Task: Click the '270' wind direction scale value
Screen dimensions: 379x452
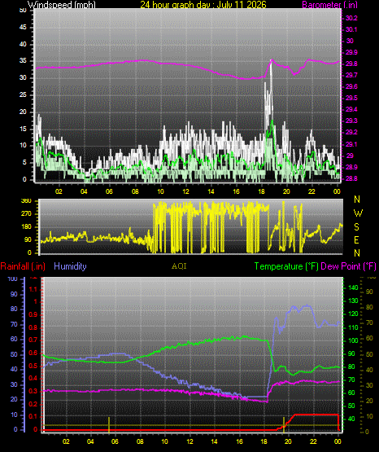Action: point(26,214)
